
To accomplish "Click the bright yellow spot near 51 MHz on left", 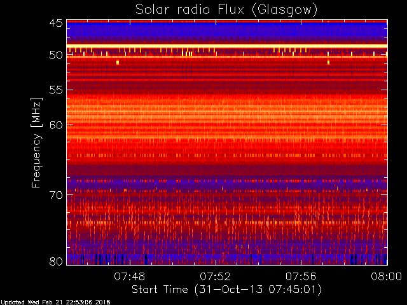I will point(118,62).
